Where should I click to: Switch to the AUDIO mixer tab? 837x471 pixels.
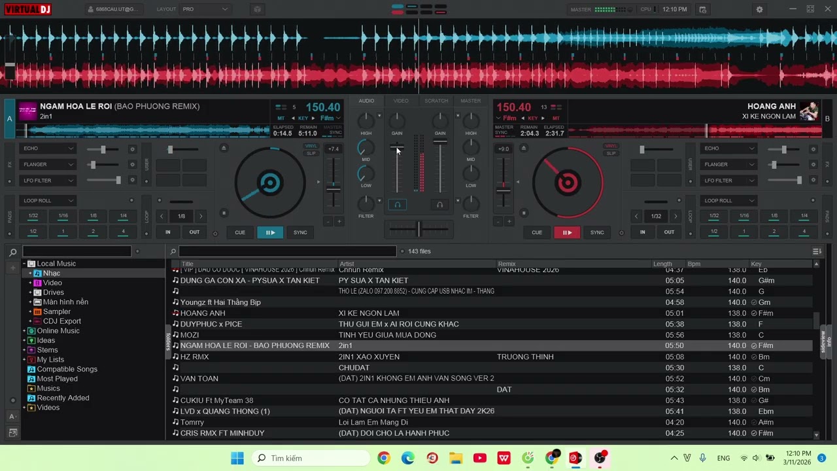[366, 101]
